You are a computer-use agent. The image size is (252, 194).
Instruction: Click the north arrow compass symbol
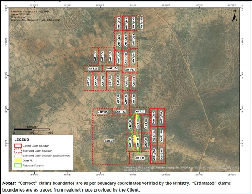pos(235,17)
